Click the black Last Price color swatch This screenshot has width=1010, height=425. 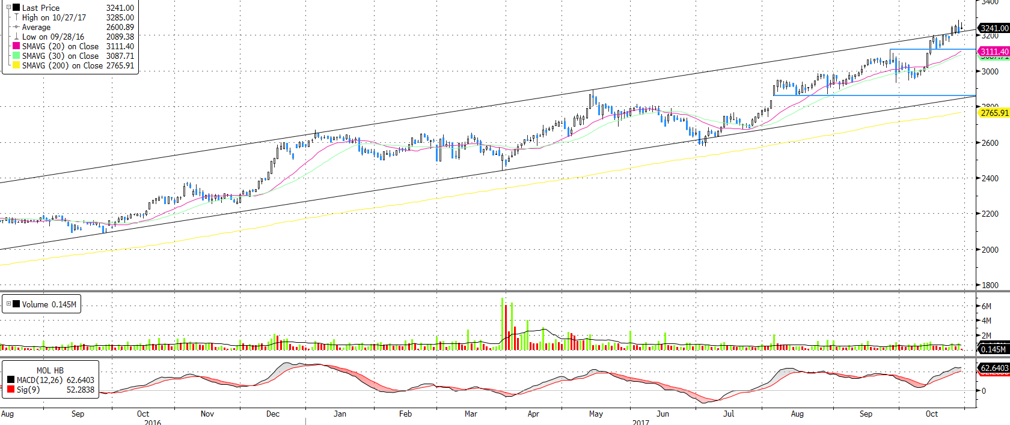16,8
